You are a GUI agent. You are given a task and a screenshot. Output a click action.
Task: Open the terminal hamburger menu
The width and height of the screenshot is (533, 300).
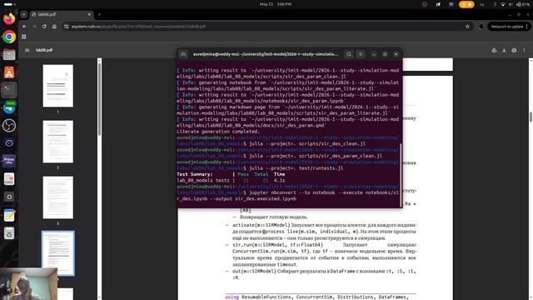click(x=361, y=54)
